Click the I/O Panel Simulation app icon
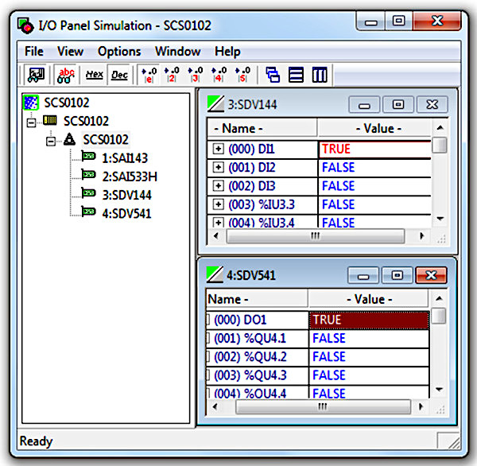The image size is (477, 466). coord(25,25)
